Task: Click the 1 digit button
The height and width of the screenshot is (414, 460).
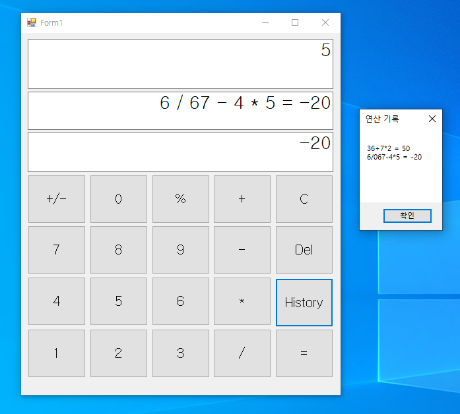Action: pos(57,353)
